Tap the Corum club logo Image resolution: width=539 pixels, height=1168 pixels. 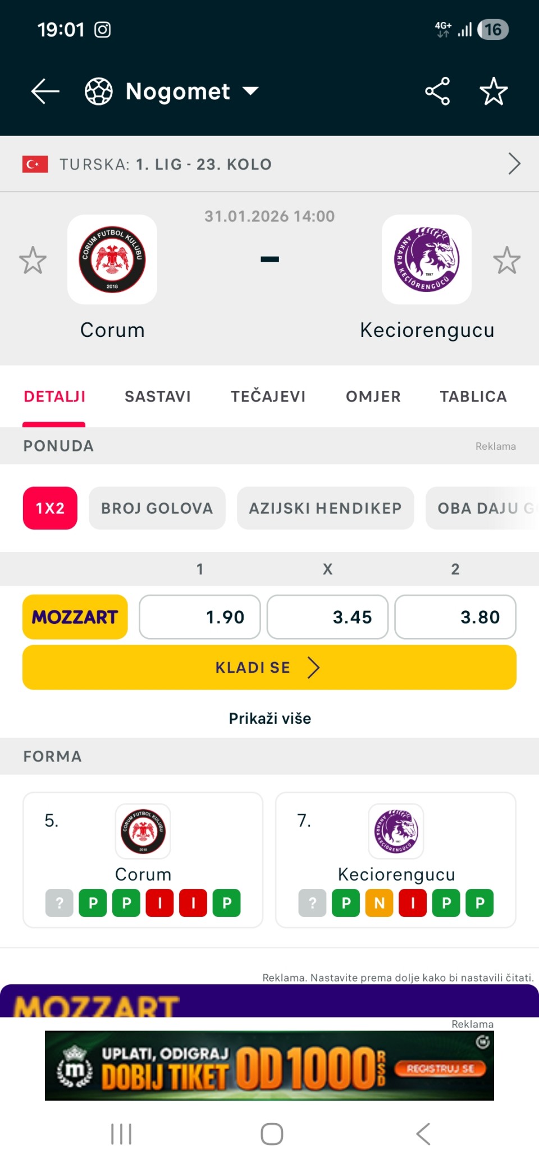(x=112, y=259)
